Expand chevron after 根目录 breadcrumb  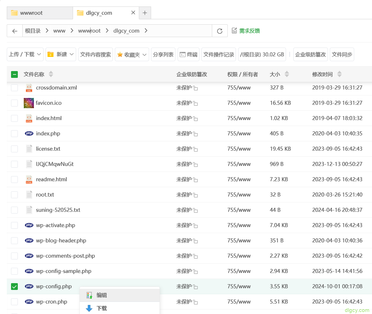(x=47, y=31)
